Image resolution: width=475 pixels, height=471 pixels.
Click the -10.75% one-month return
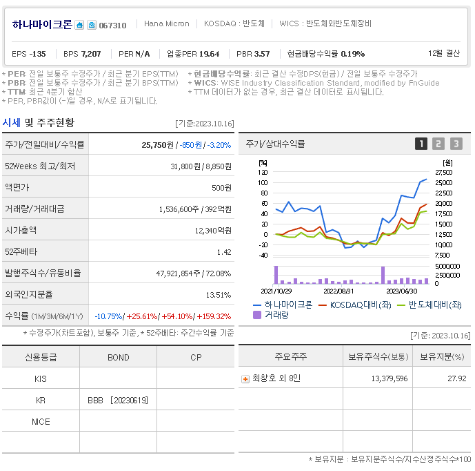pos(108,316)
